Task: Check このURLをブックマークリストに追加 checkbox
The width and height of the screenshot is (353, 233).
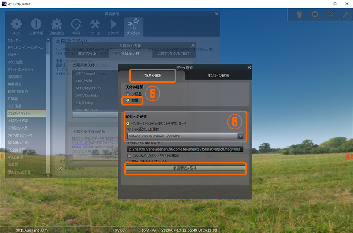Action: coord(129,155)
